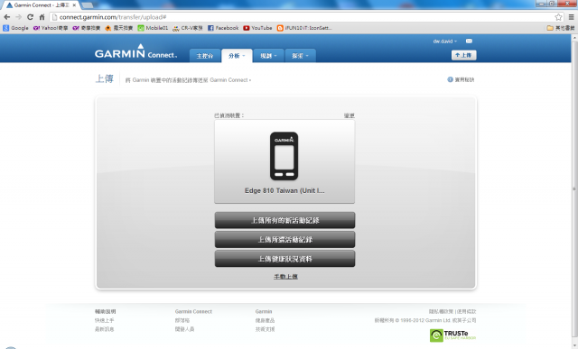Click the scrollbar down arrow
Image resolution: width=578 pixels, height=349 pixels.
[574, 346]
